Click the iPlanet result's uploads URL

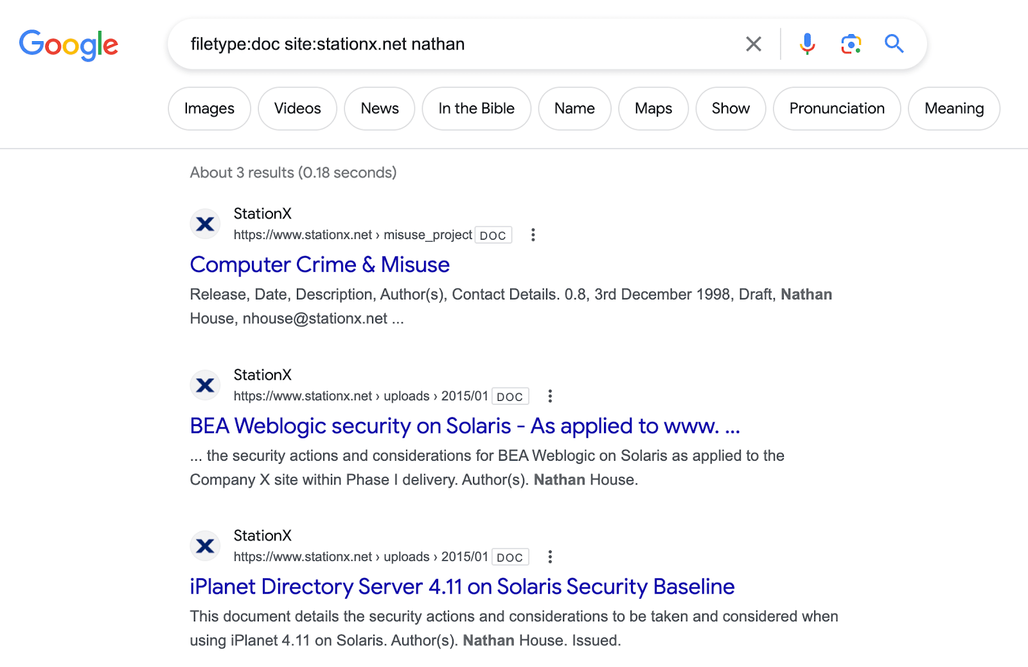(x=361, y=557)
